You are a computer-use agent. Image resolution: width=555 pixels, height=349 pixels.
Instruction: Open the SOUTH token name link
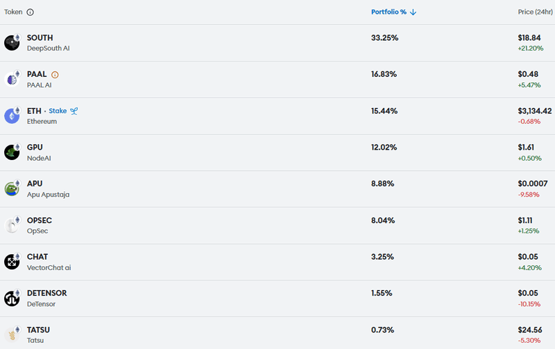coord(40,37)
